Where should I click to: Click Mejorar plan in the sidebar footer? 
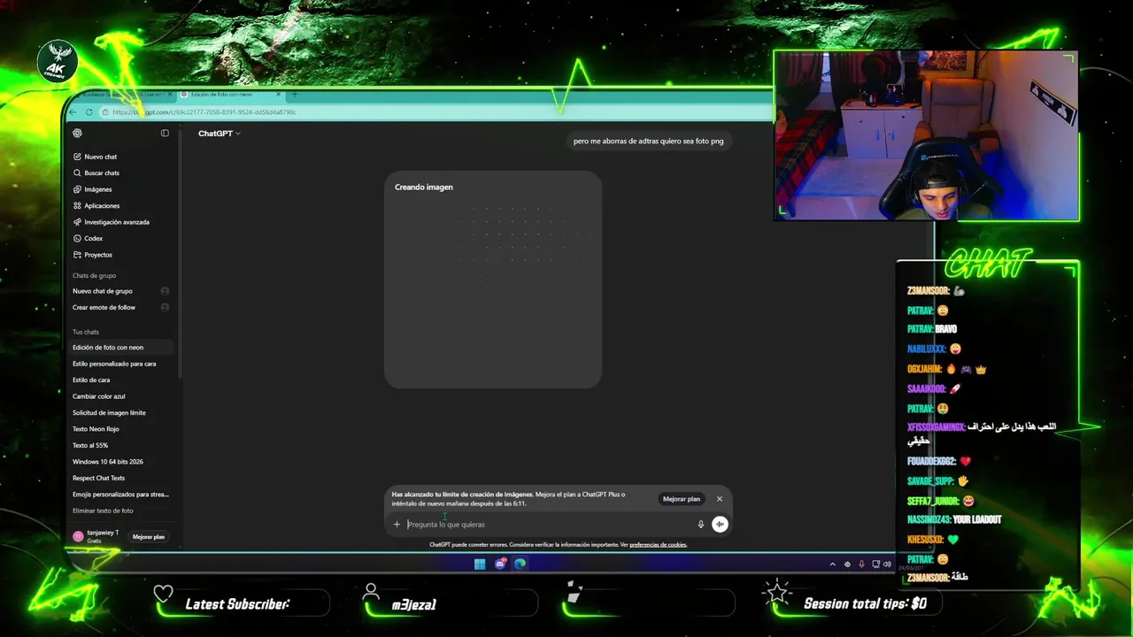[149, 537]
